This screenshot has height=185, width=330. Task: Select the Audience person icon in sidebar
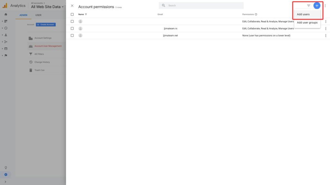[x=5, y=35]
